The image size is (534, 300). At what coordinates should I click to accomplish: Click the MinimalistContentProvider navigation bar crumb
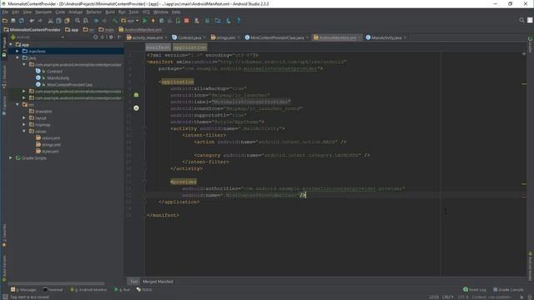point(32,30)
